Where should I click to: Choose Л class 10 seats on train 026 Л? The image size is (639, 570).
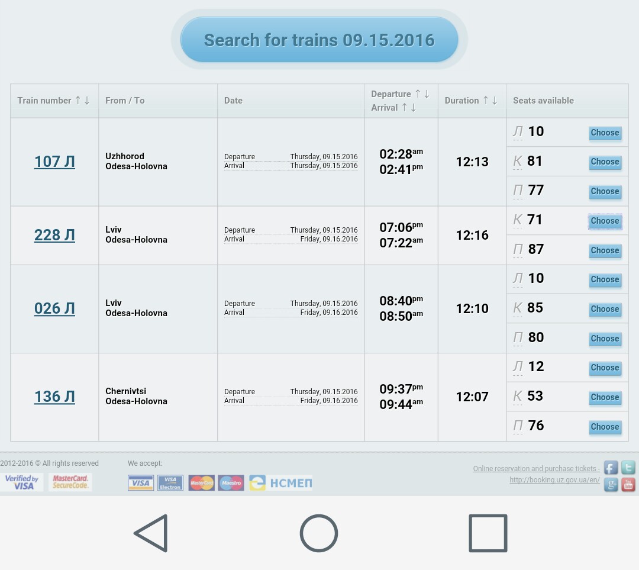(605, 279)
